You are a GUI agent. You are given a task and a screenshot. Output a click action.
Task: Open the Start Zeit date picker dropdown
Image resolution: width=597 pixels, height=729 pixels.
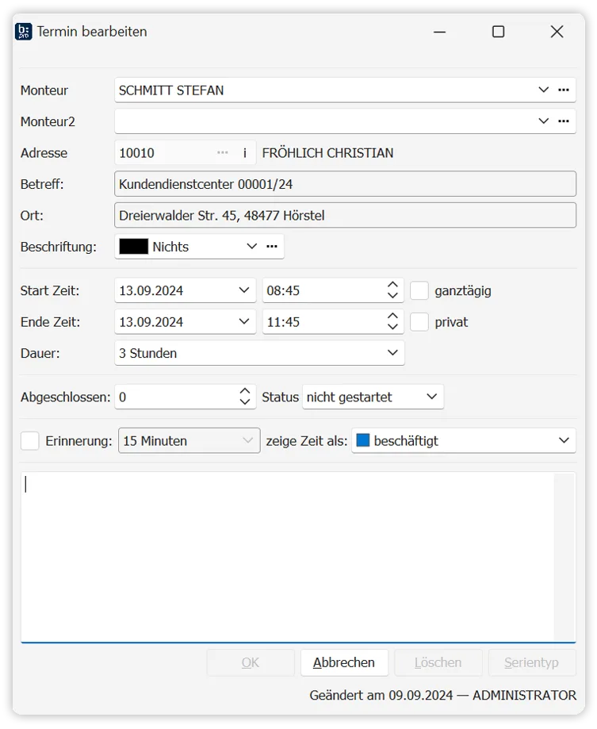[244, 290]
